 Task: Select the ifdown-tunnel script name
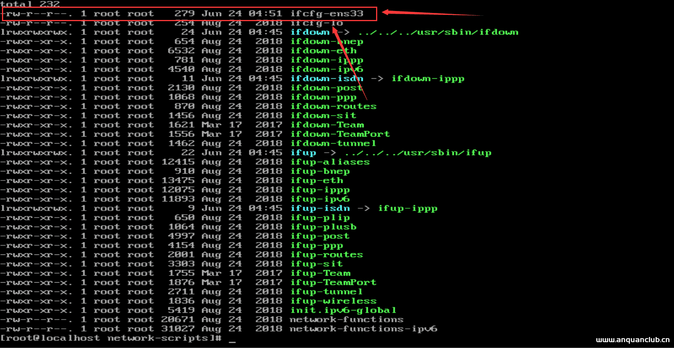tap(333, 144)
